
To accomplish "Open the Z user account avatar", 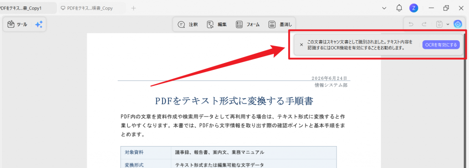I will (x=414, y=8).
